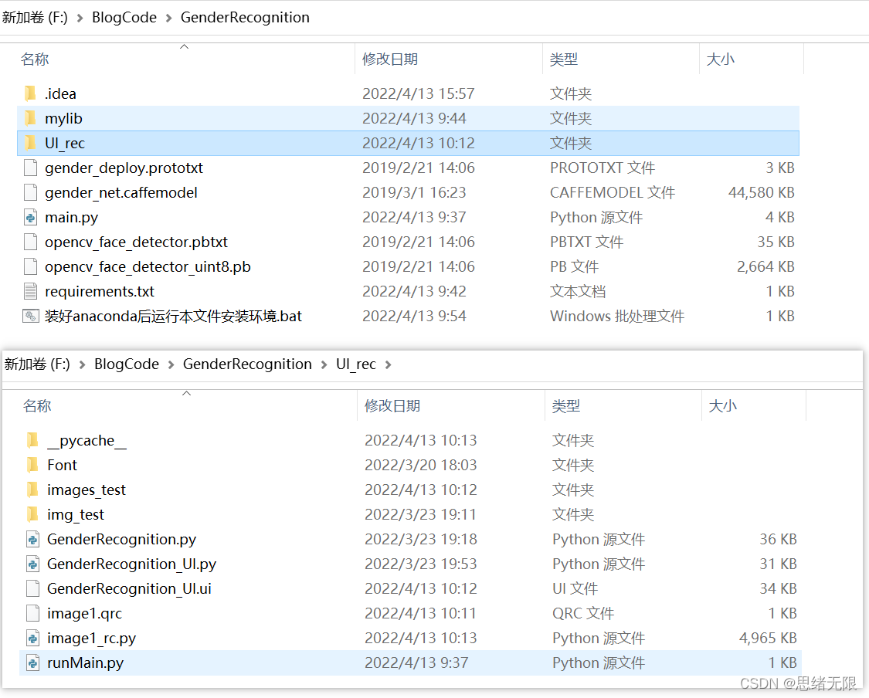Click the image1.qrc file icon
The height and width of the screenshot is (698, 869).
click(32, 613)
